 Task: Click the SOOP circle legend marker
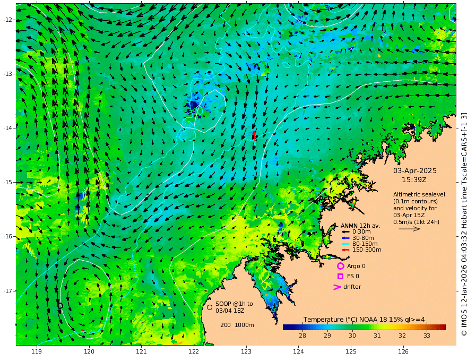(210, 307)
